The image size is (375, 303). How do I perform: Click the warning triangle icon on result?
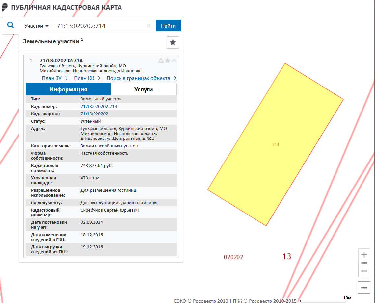click(x=161, y=60)
